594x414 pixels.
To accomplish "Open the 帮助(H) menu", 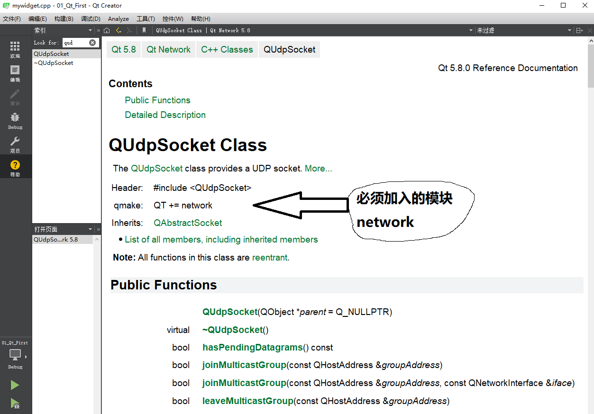I will pos(201,19).
